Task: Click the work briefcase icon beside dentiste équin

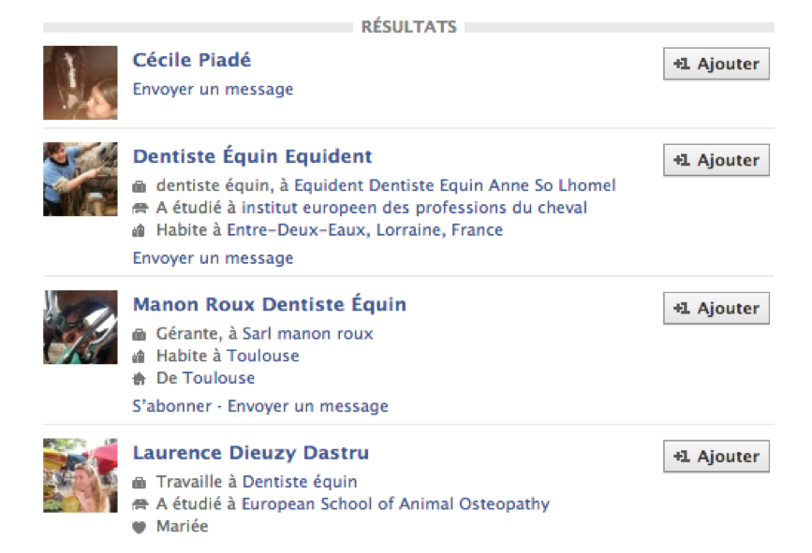Action: pos(140,185)
